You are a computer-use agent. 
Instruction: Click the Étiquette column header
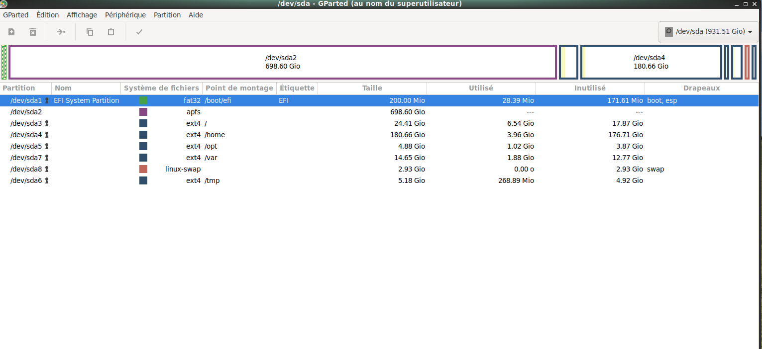297,88
